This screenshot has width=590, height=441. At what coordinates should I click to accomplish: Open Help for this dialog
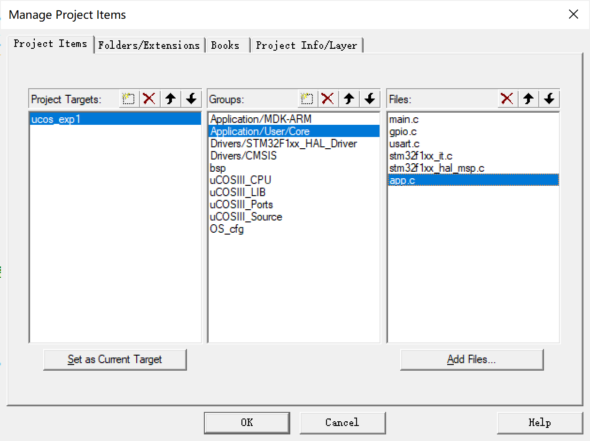(539, 422)
